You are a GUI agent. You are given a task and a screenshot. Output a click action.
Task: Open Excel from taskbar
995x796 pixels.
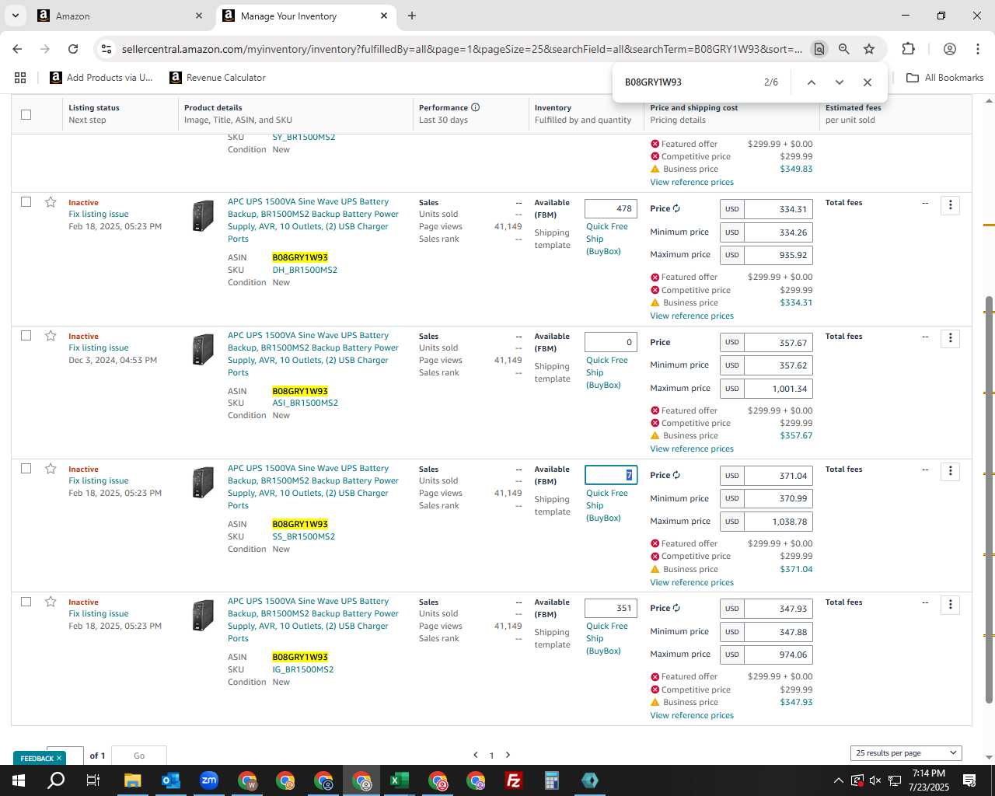click(400, 780)
